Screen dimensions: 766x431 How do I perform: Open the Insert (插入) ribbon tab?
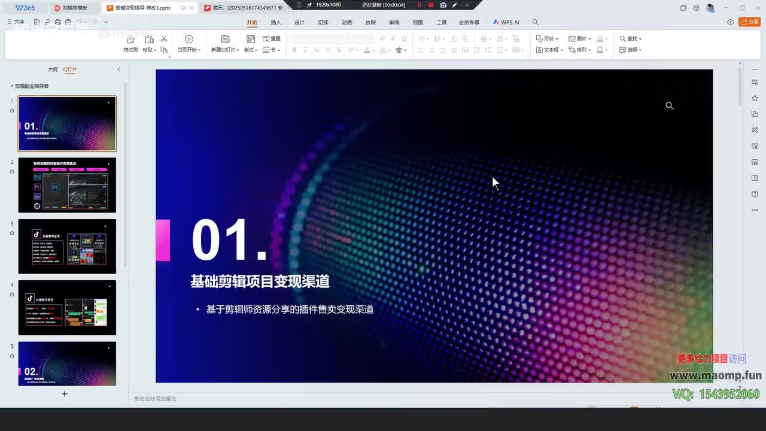[276, 22]
